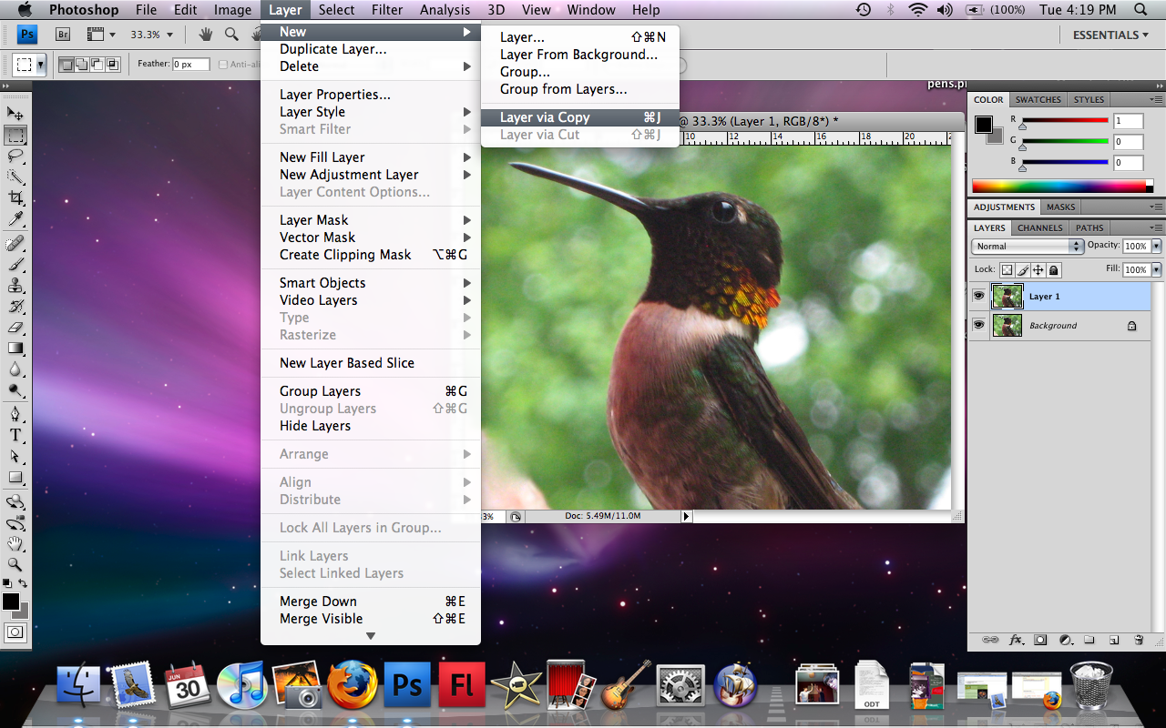Add a layer style (fx) button
This screenshot has width=1166, height=728.
[1016, 640]
